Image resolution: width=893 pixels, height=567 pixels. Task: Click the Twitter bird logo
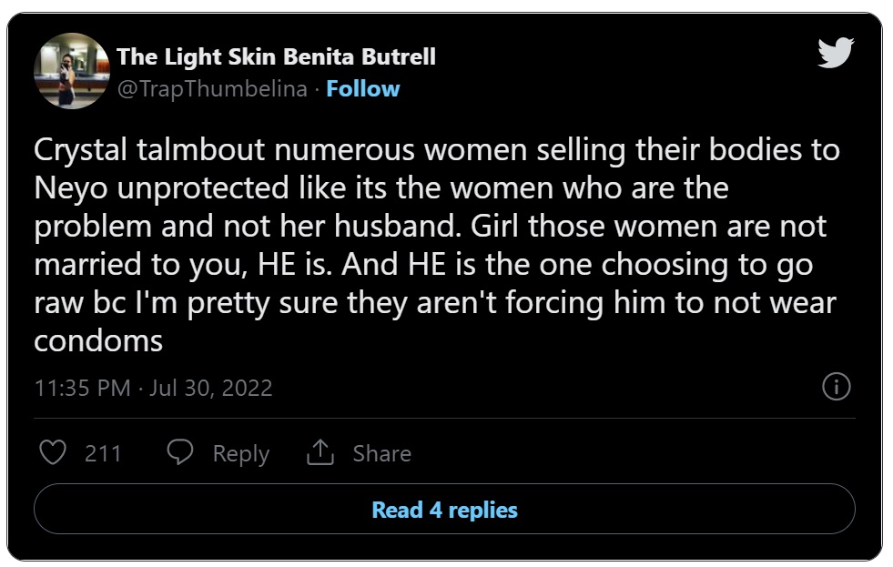[x=836, y=53]
